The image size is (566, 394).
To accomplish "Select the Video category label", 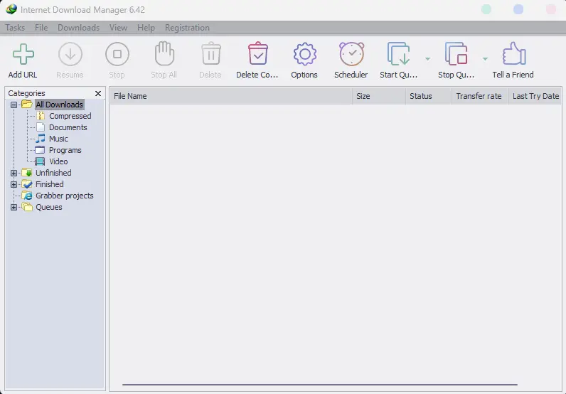I will [58, 161].
